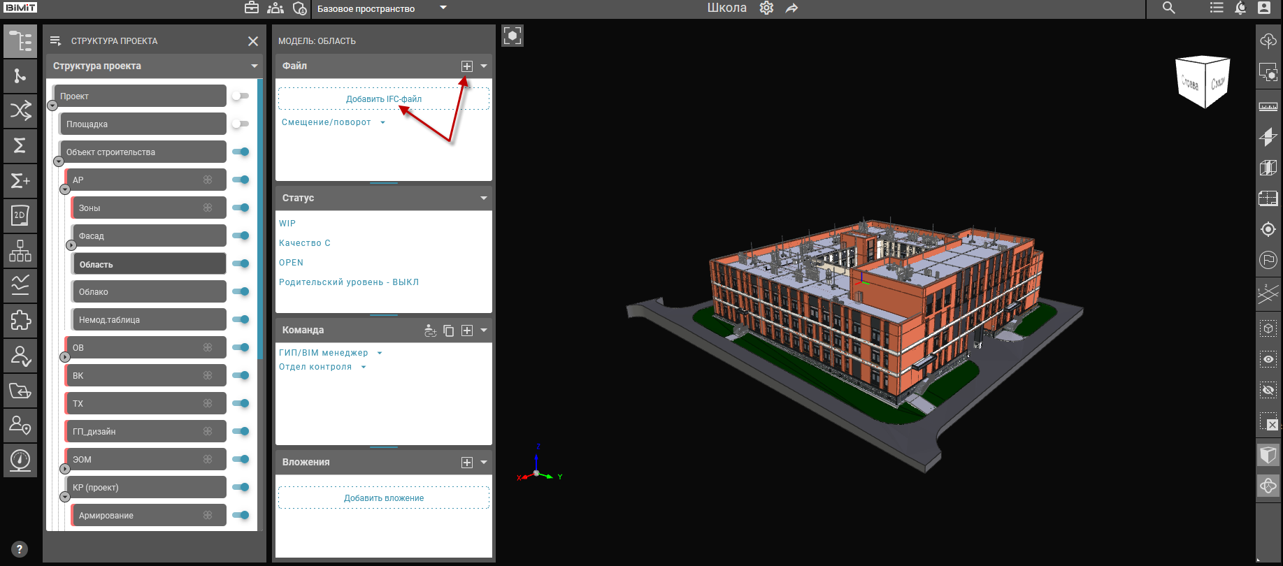
Task: Open the project structure tree icon
Action: (20, 41)
